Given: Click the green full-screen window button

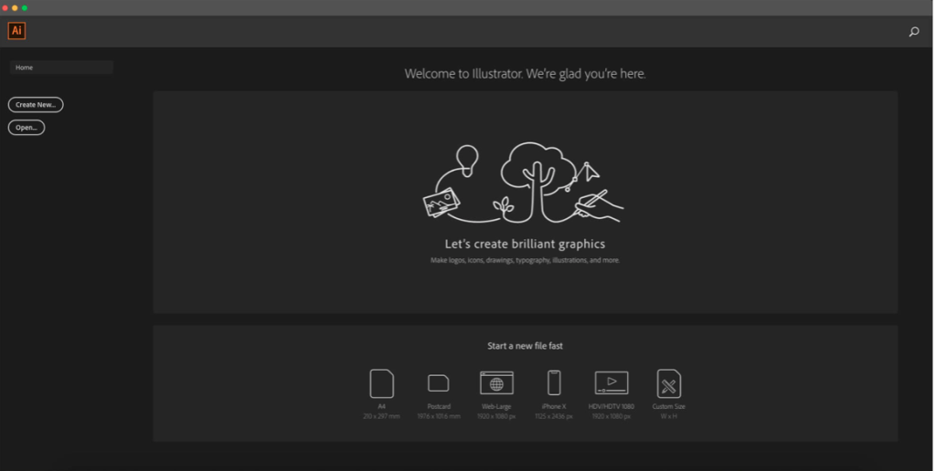Looking at the screenshot, I should pos(25,7).
